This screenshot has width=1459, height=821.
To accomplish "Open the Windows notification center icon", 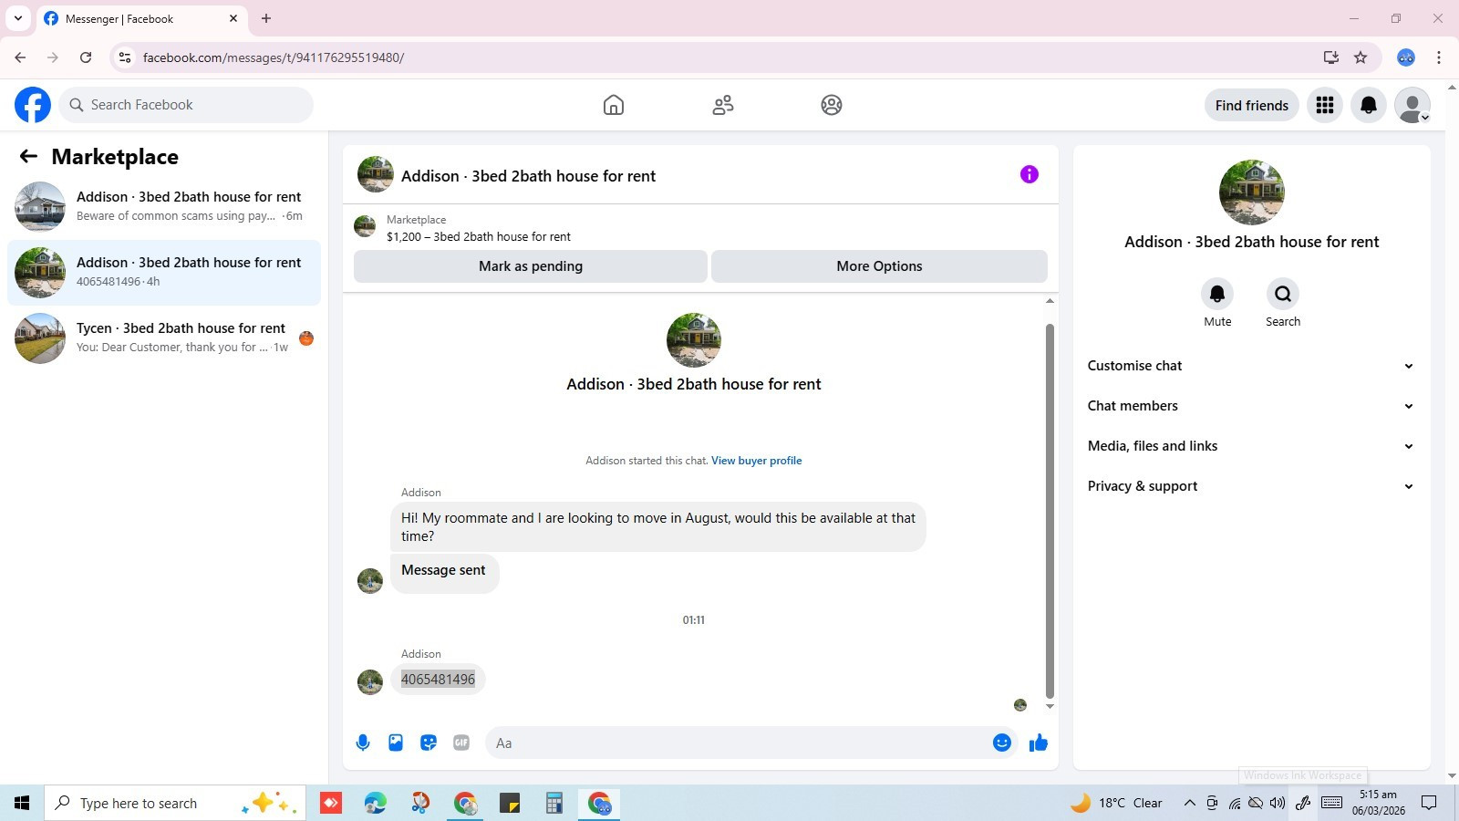I will 1429,803.
